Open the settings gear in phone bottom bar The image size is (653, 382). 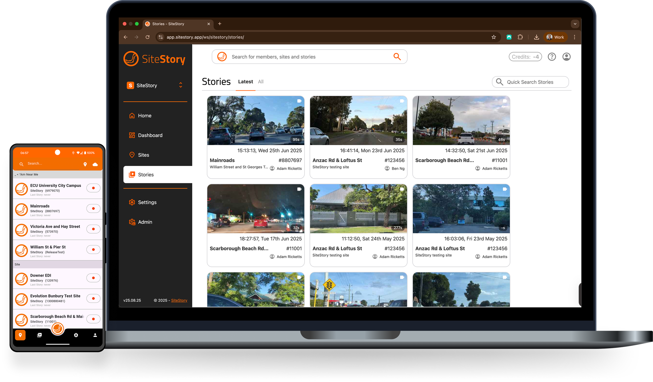[x=76, y=335]
